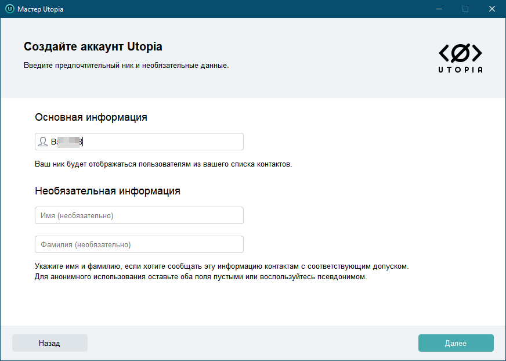This screenshot has width=506, height=361.
Task: Focus the nickname input field
Action: pyautogui.click(x=139, y=142)
